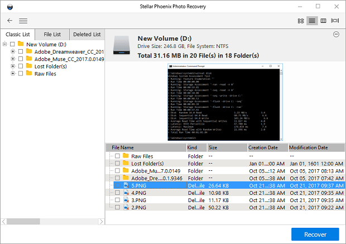Click the New Volume (D:) drive image
The height and width of the screenshot is (244, 346).
pyautogui.click(x=122, y=45)
